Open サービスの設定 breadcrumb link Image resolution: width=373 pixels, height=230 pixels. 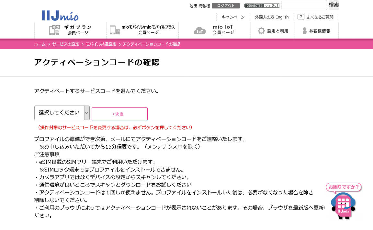(x=65, y=44)
